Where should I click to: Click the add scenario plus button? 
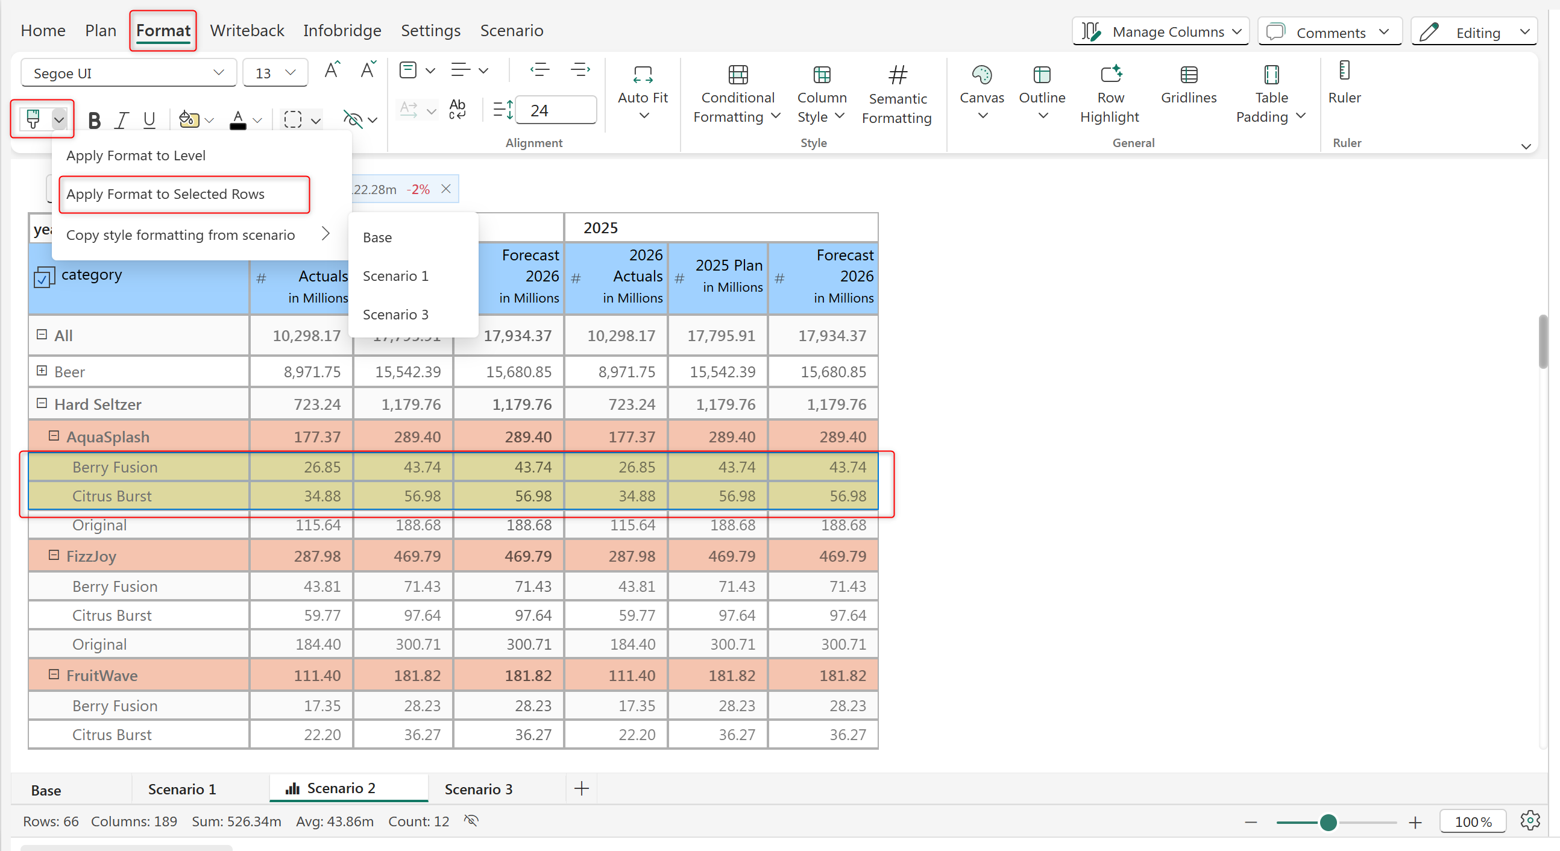pos(581,788)
